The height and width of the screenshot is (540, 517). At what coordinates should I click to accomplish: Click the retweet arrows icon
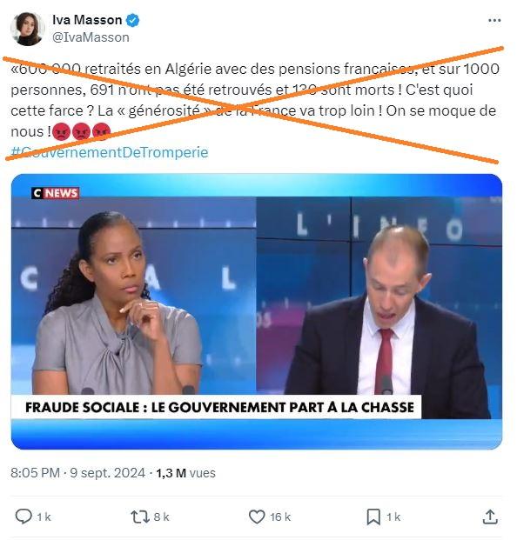pos(140,517)
